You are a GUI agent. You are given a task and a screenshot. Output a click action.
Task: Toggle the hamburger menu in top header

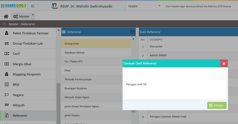click(32, 6)
